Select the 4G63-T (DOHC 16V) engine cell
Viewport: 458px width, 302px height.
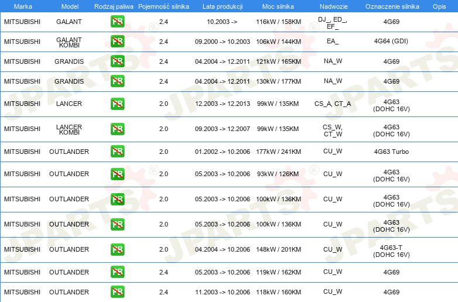click(391, 251)
